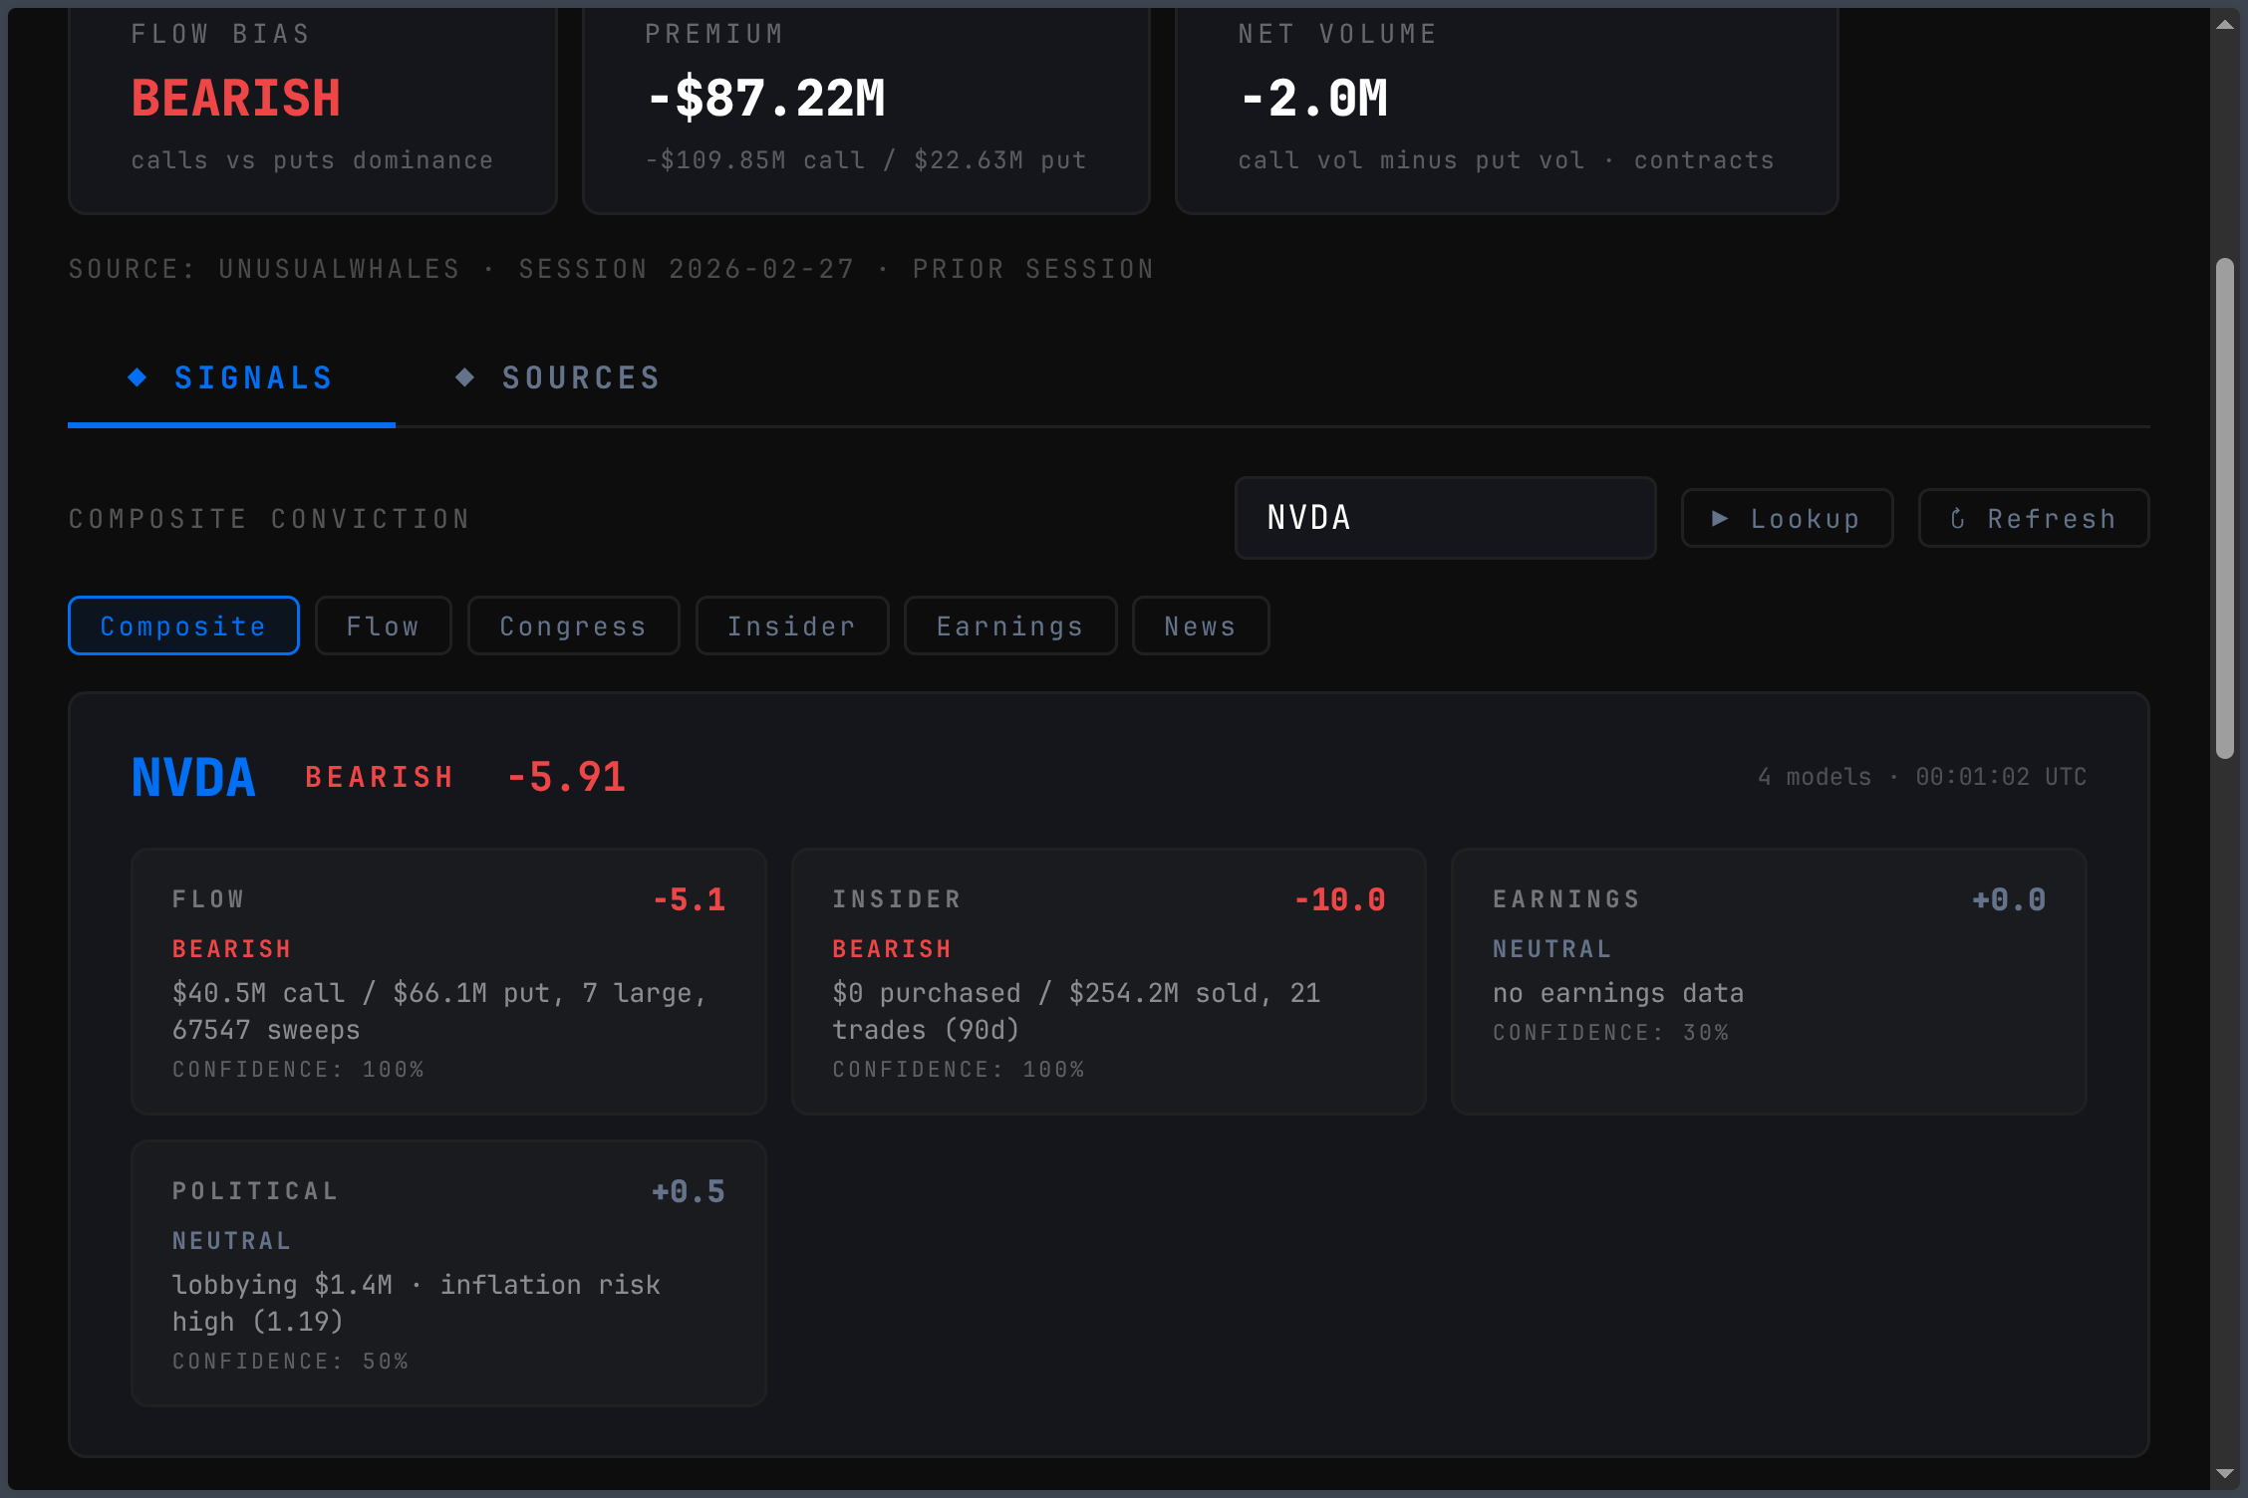Click the vertical scrollbar thumb
The height and width of the screenshot is (1498, 2248).
click(2224, 508)
